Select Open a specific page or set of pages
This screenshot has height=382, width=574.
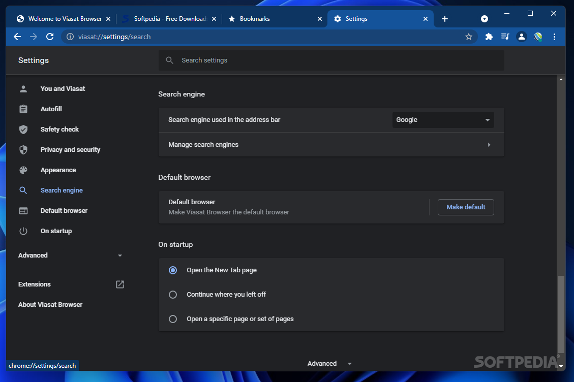click(x=173, y=319)
